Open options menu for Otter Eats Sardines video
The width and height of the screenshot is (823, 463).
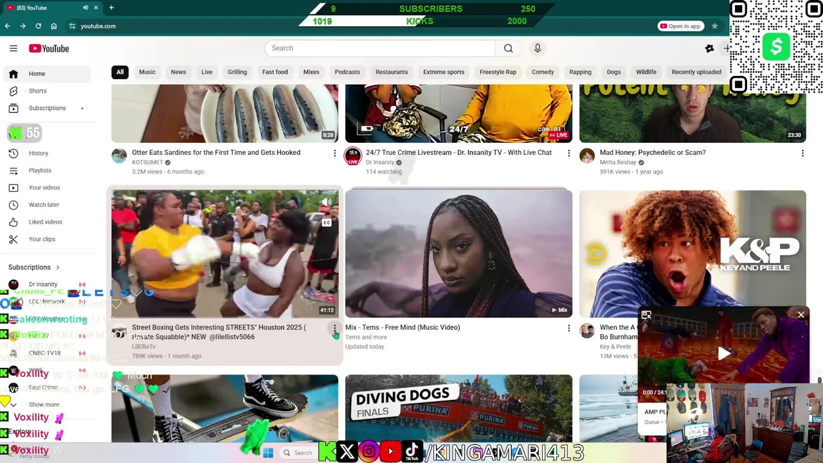coord(334,153)
